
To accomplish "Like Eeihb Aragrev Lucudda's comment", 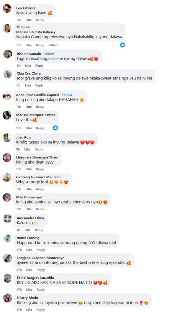I will (29, 290).
